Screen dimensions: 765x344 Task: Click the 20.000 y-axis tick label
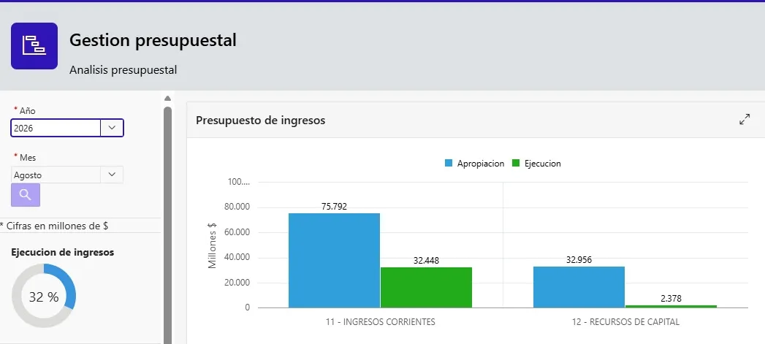pyautogui.click(x=239, y=283)
